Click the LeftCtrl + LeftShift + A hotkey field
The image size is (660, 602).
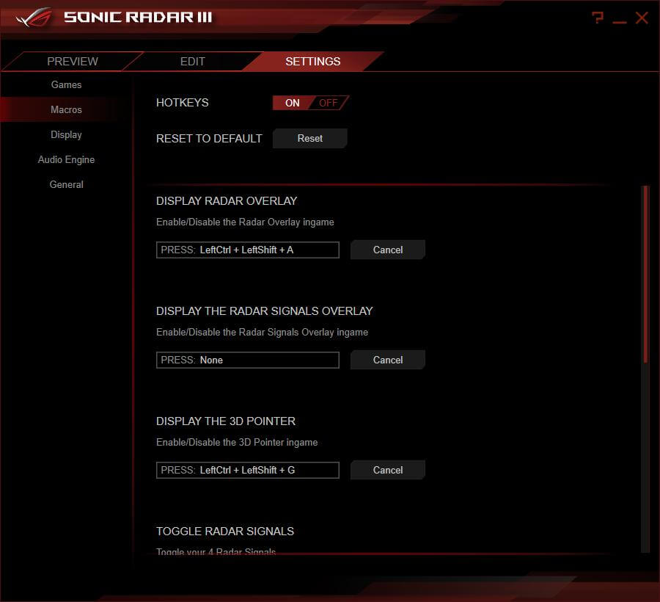[248, 250]
